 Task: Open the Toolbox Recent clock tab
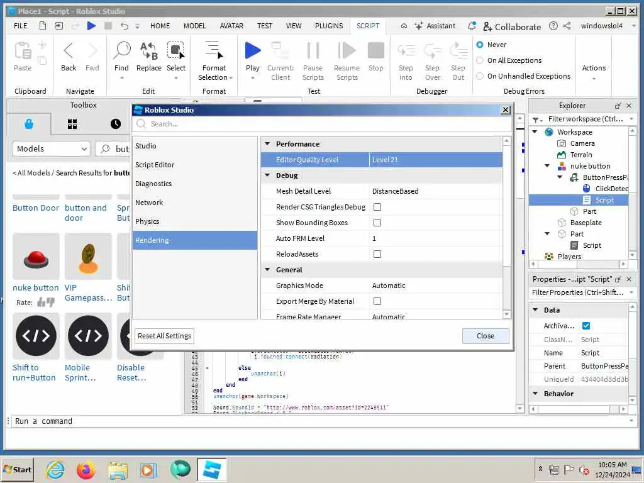point(116,124)
